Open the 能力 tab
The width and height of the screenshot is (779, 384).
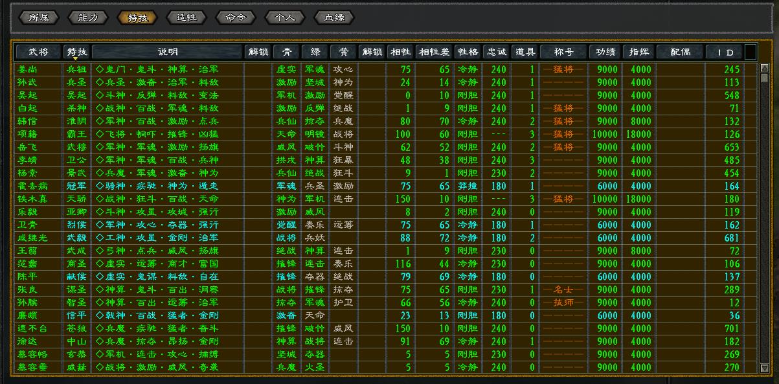click(x=87, y=17)
